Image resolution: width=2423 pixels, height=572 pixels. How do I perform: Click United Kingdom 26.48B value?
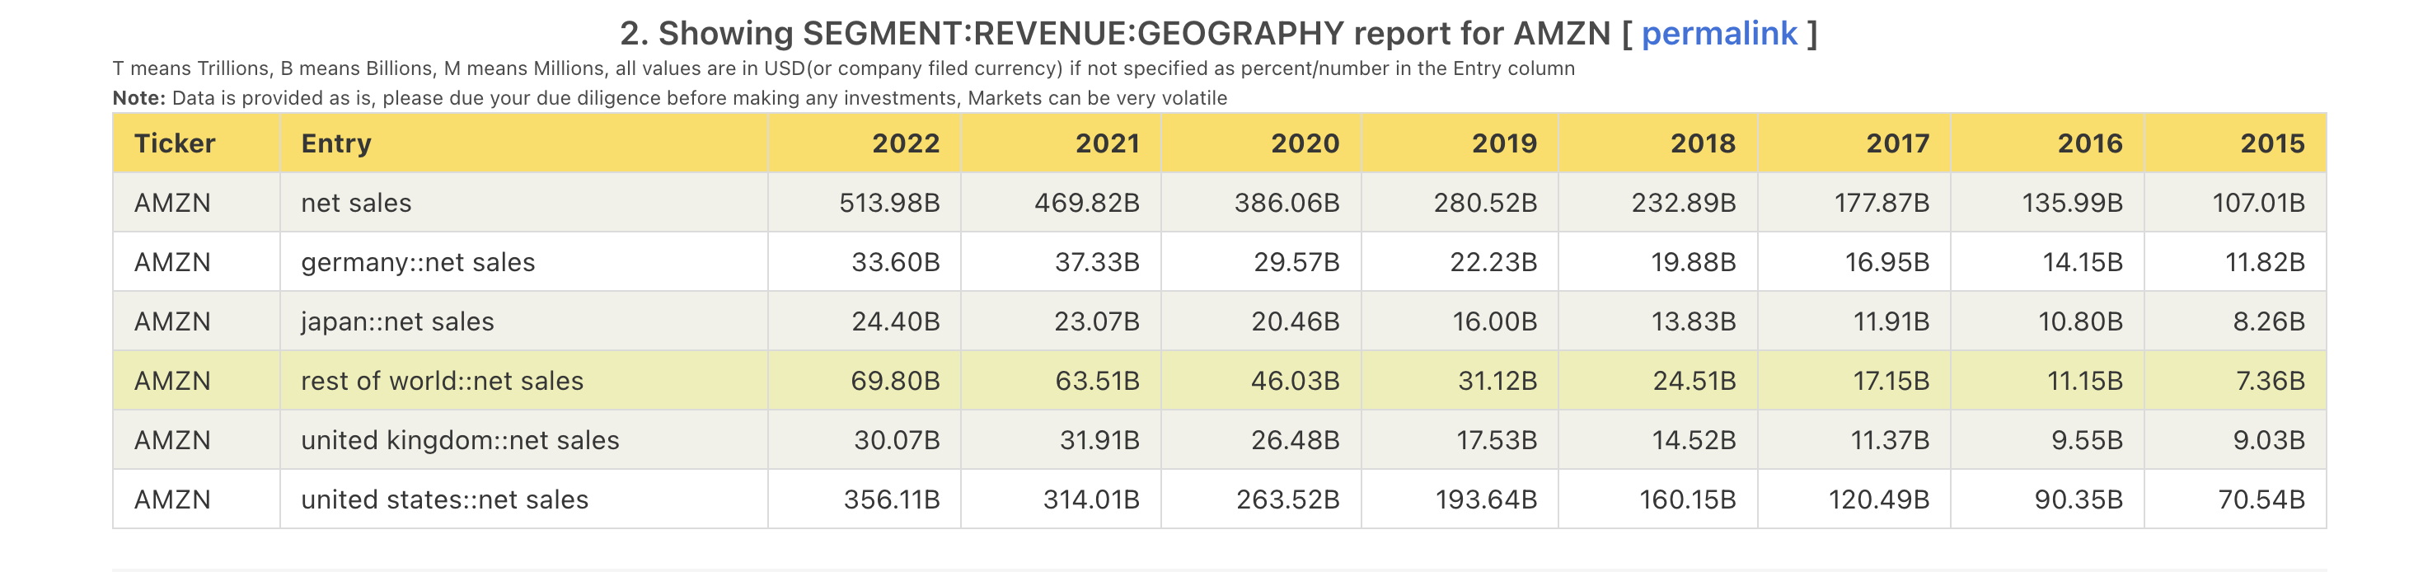pyautogui.click(x=1296, y=439)
